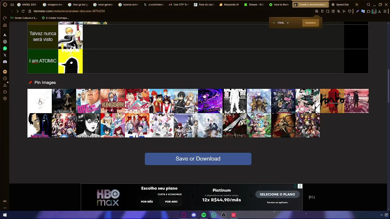Screen dimensions: 390x219
Task: Go forward to the next page
Action: [x=17, y=11]
